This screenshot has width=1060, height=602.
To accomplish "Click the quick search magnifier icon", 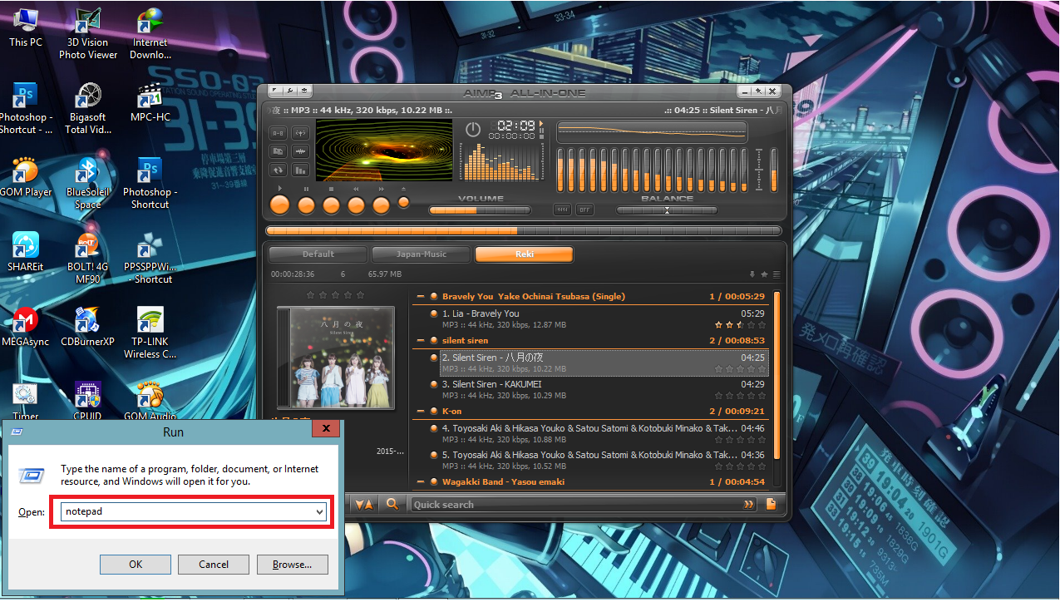I will (x=392, y=505).
